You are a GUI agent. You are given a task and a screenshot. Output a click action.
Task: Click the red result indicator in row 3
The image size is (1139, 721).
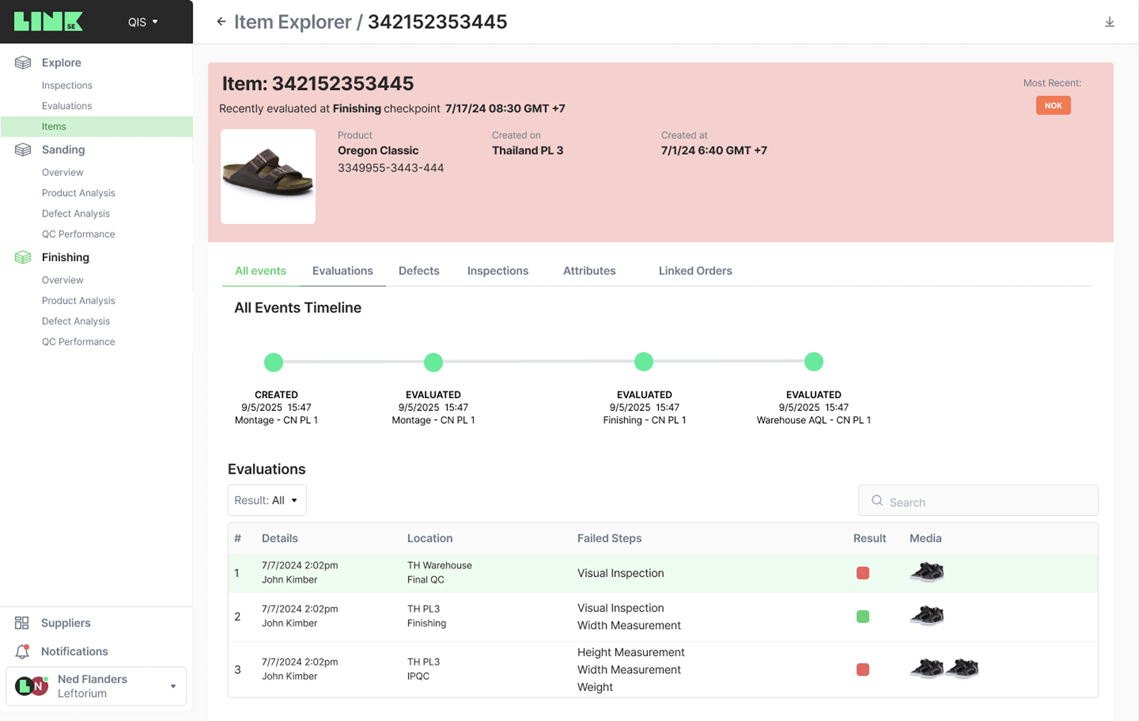pyautogui.click(x=863, y=670)
